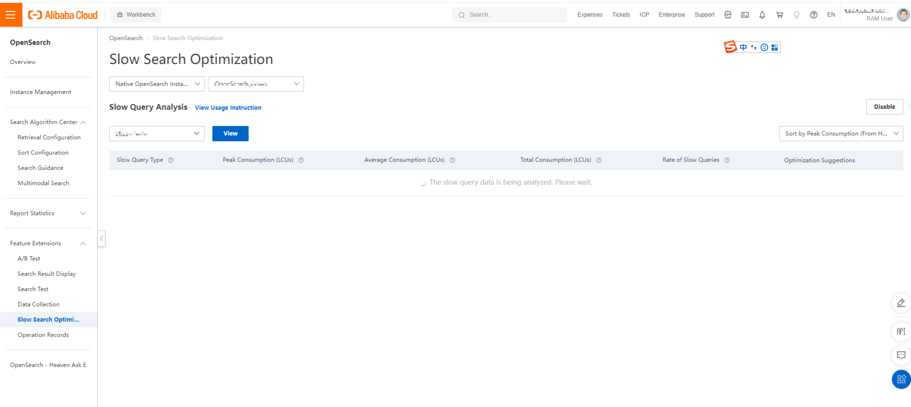The height and width of the screenshot is (407, 911).
Task: Open Search Guidance
Action: coord(41,168)
